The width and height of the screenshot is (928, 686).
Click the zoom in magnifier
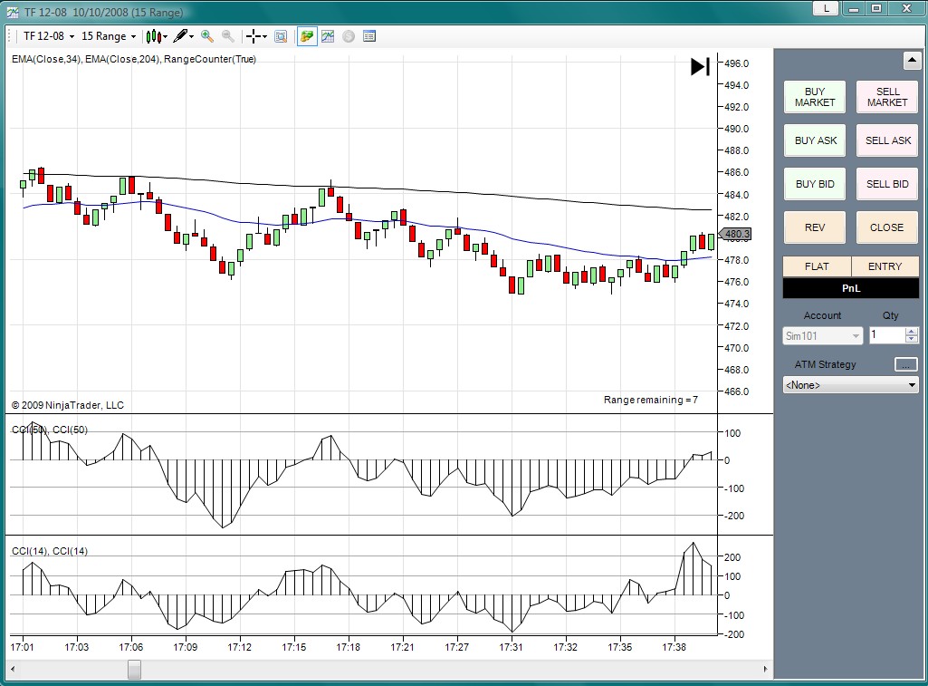(207, 36)
